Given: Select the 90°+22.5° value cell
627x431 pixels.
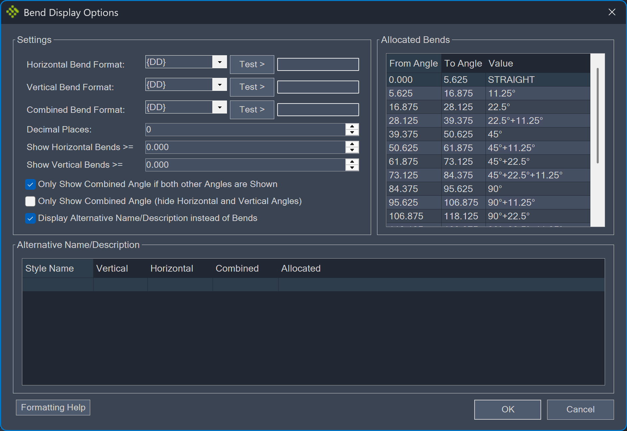Looking at the screenshot, I should [x=538, y=216].
